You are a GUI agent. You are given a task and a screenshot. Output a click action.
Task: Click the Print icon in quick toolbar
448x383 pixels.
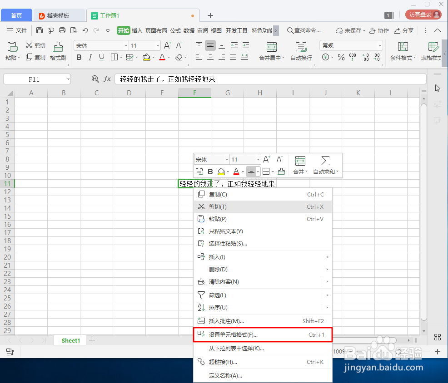[62, 30]
